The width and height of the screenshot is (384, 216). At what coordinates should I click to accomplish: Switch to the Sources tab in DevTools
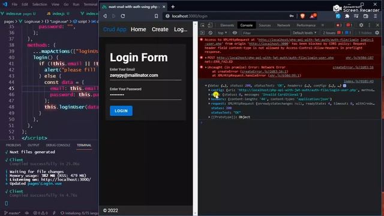coord(265,25)
